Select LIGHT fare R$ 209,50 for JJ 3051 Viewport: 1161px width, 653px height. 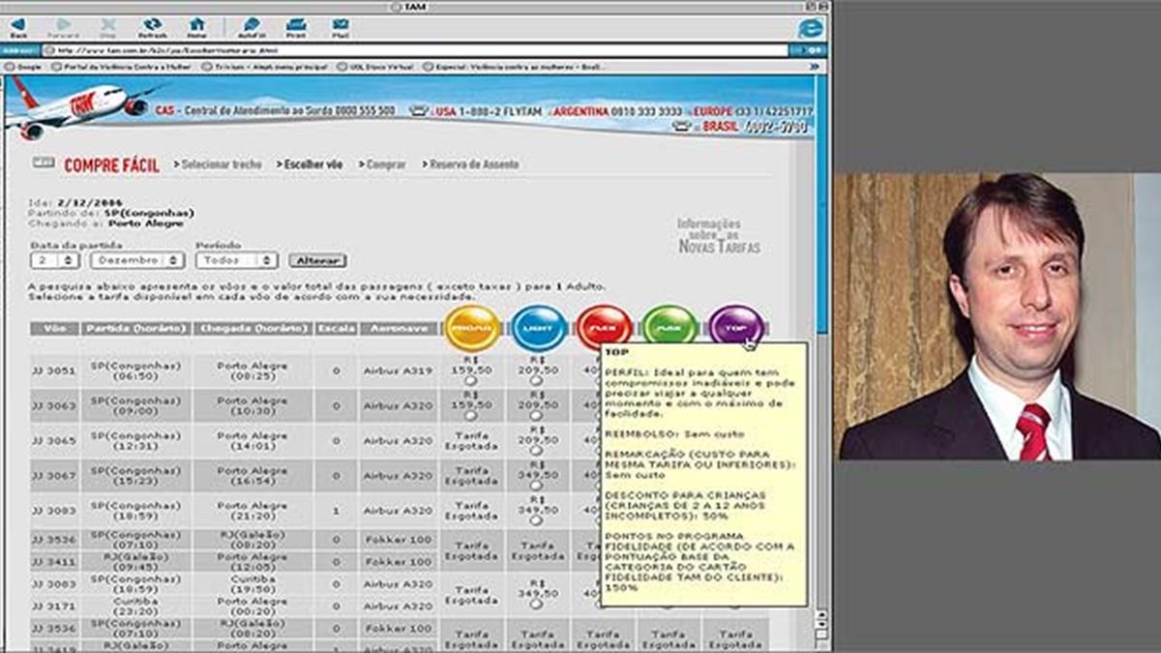pyautogui.click(x=537, y=381)
